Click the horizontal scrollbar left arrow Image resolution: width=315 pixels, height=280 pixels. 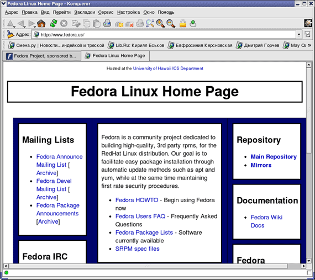6,266
